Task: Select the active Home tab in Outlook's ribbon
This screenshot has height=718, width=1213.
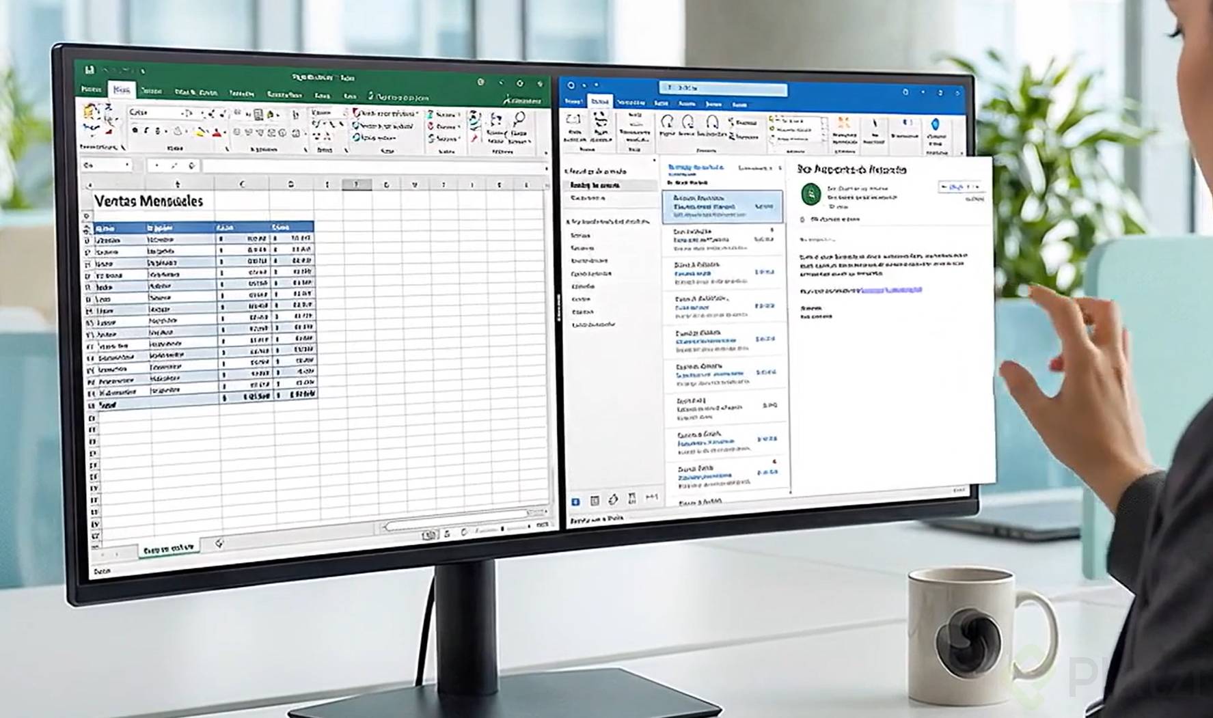Action: point(600,102)
